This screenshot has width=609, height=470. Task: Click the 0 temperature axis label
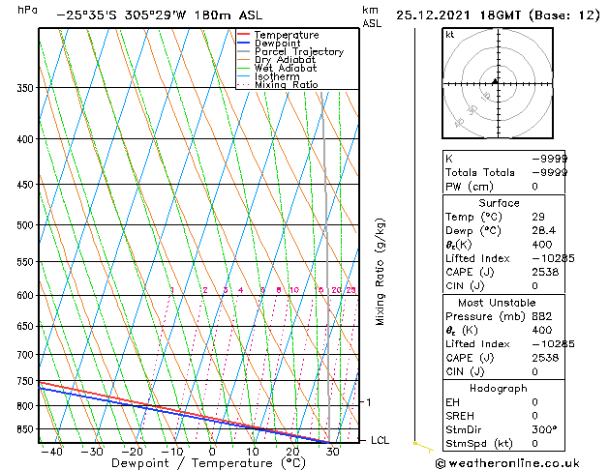click(x=212, y=452)
